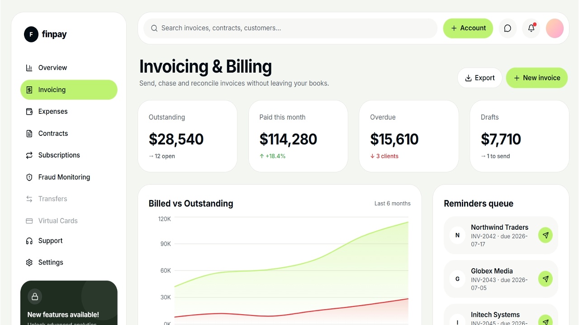The height and width of the screenshot is (325, 579).
Task: Click the Overview bar chart icon
Action: tap(29, 68)
